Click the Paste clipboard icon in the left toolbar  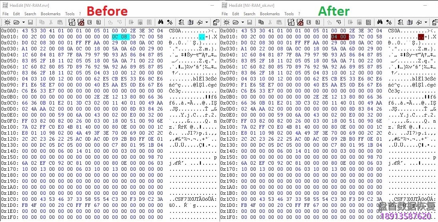(60, 22)
